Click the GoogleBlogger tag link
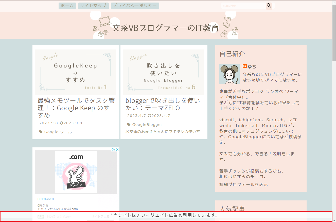Viewport: 336px width, 222px height. click(147, 125)
